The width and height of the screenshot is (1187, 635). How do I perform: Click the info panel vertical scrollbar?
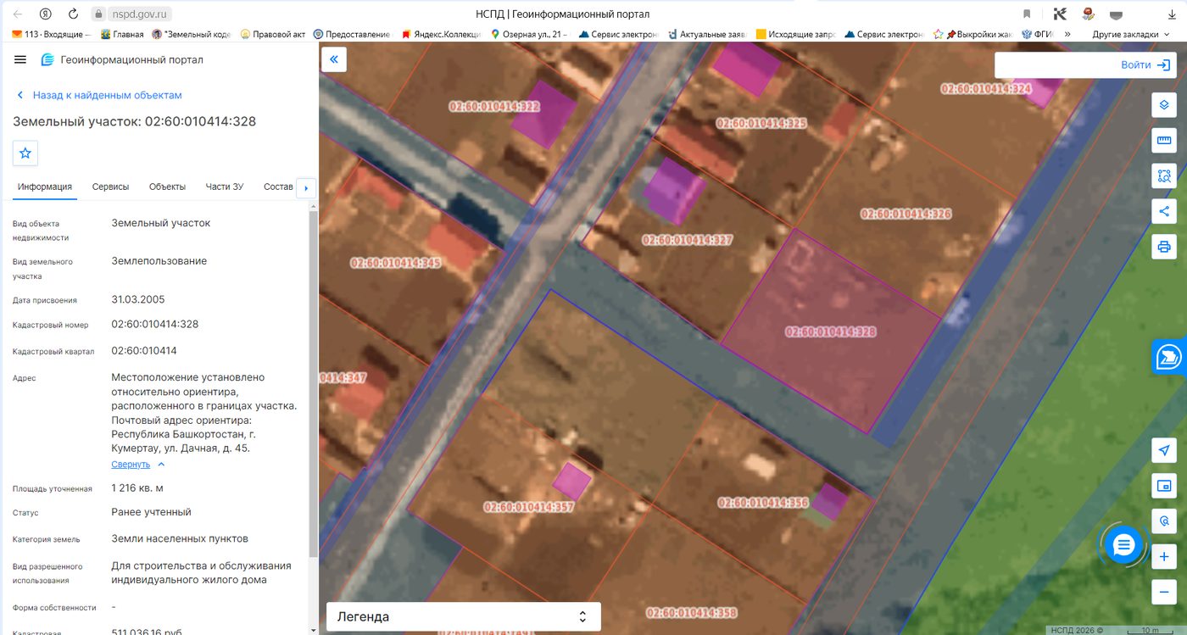point(313,382)
